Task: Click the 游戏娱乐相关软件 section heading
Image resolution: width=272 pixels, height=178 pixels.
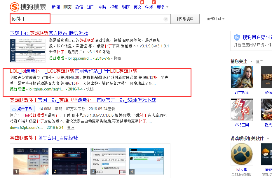Action: [247, 138]
